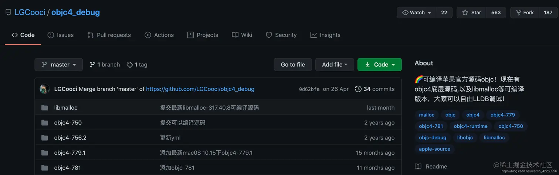
Task: Click the objc4-750 folder icon
Action: (45, 123)
